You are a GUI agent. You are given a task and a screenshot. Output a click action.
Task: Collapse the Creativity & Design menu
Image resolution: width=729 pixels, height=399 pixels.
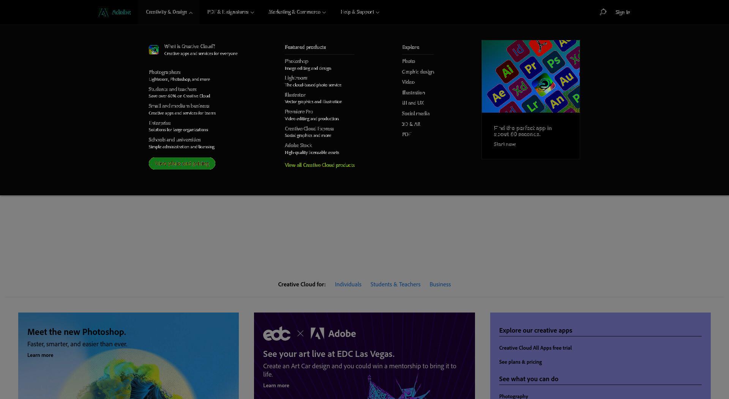[169, 12]
